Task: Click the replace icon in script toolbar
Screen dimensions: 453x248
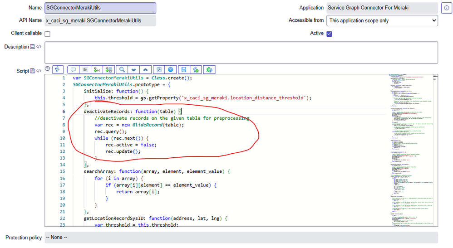Action: pyautogui.click(x=97, y=69)
